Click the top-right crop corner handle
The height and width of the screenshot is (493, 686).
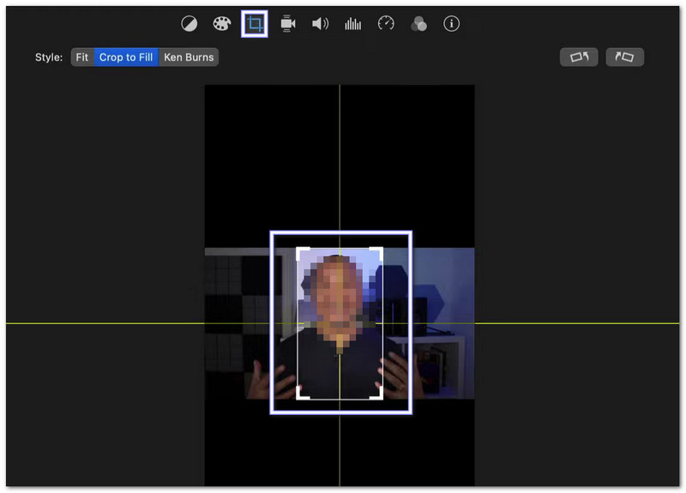[x=380, y=250]
